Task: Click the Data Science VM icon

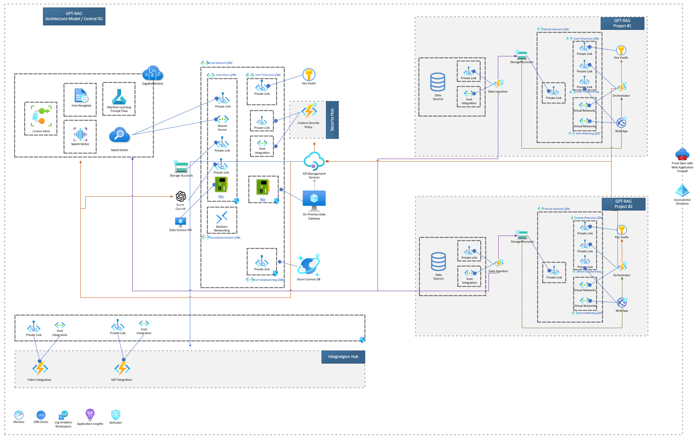Action: (x=181, y=222)
